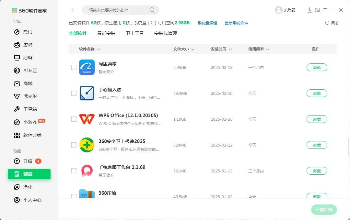Screen dimensions: 350x220
Task: Open the 安装包清理 tab
Action: pos(165,33)
